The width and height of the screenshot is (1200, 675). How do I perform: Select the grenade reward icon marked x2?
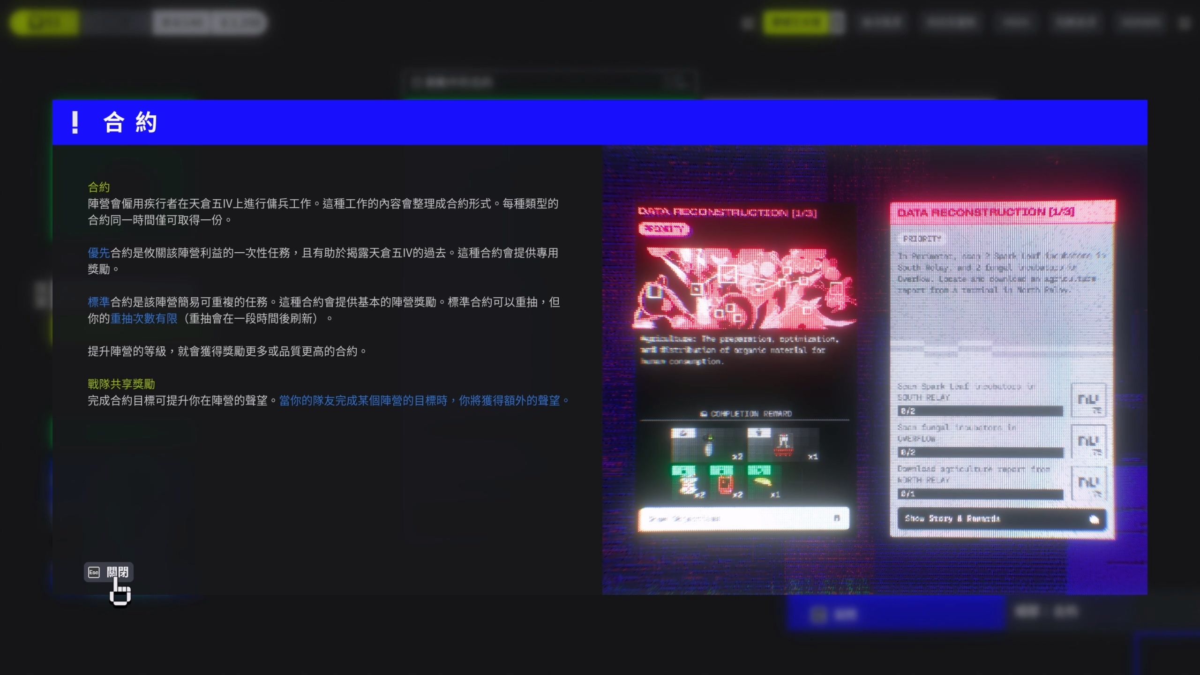click(x=708, y=444)
